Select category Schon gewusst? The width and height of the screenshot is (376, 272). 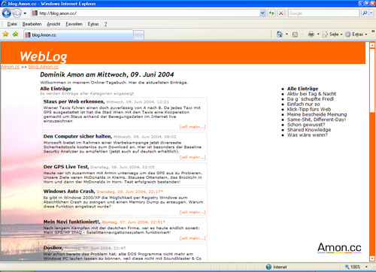click(x=306, y=125)
